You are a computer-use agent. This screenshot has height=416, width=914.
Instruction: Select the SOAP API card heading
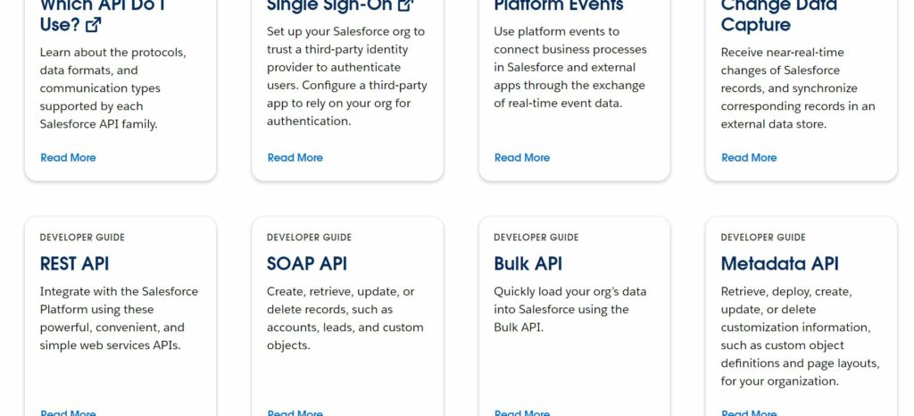306,263
